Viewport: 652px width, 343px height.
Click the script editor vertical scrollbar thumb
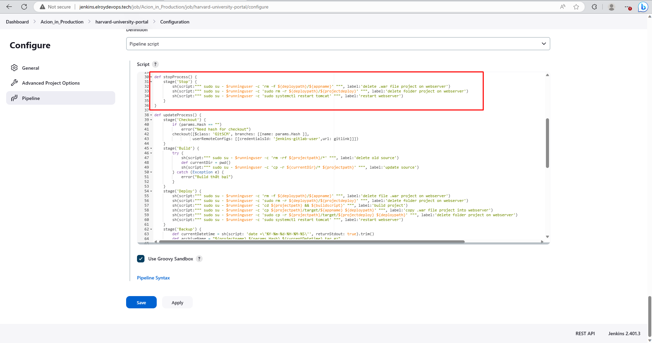(547, 143)
